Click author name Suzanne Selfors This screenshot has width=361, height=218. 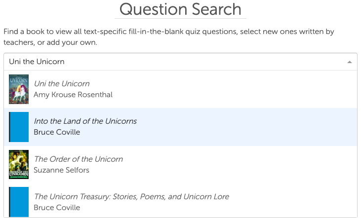click(x=61, y=170)
